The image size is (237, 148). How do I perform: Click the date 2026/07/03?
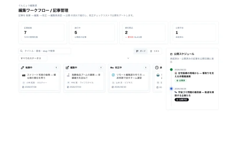[x=75, y=87]
